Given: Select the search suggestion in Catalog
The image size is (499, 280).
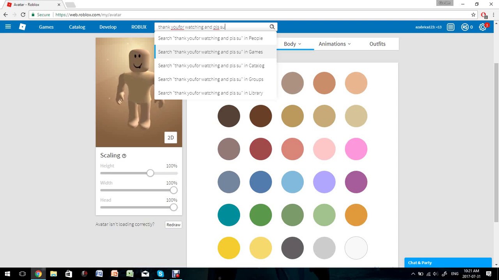Looking at the screenshot, I should click(216, 65).
